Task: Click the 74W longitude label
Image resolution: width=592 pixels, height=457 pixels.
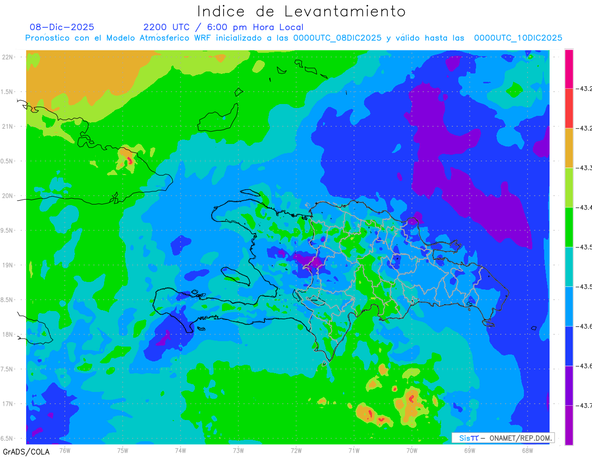Action: 180,450
